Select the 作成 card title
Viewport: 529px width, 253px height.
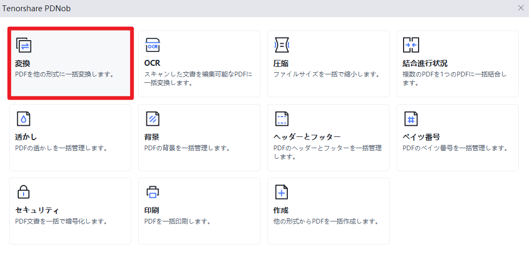coord(281,211)
